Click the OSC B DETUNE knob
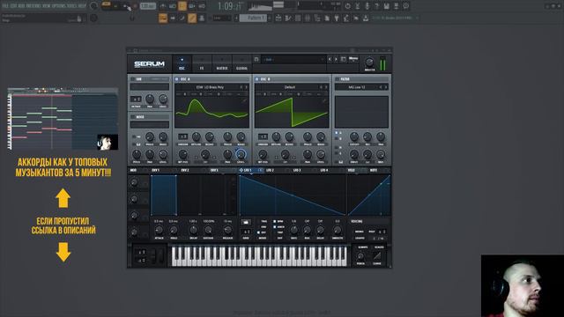The height and width of the screenshot is (317, 564). click(x=276, y=136)
